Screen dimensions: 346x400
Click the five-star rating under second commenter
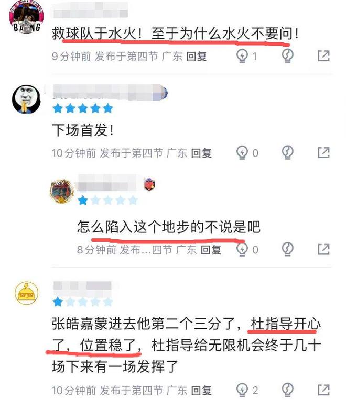coord(83,108)
